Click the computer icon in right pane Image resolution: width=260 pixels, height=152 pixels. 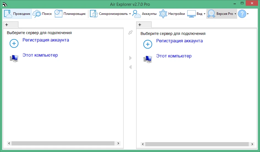point(147,59)
